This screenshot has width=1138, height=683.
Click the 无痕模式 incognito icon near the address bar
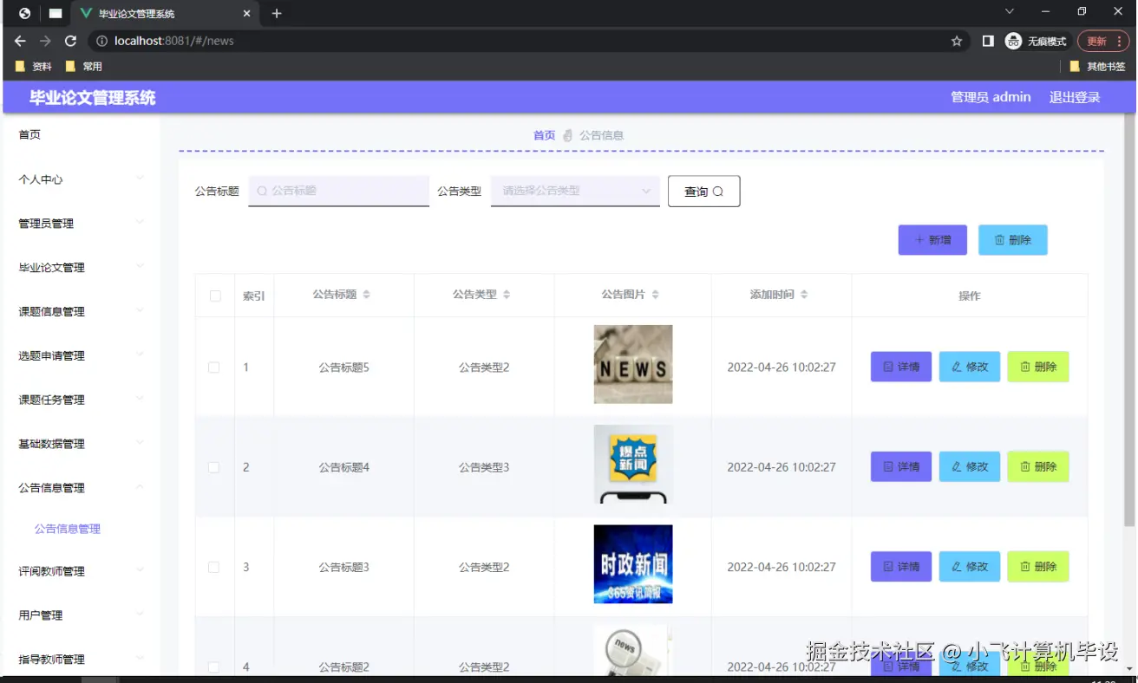tap(1013, 40)
